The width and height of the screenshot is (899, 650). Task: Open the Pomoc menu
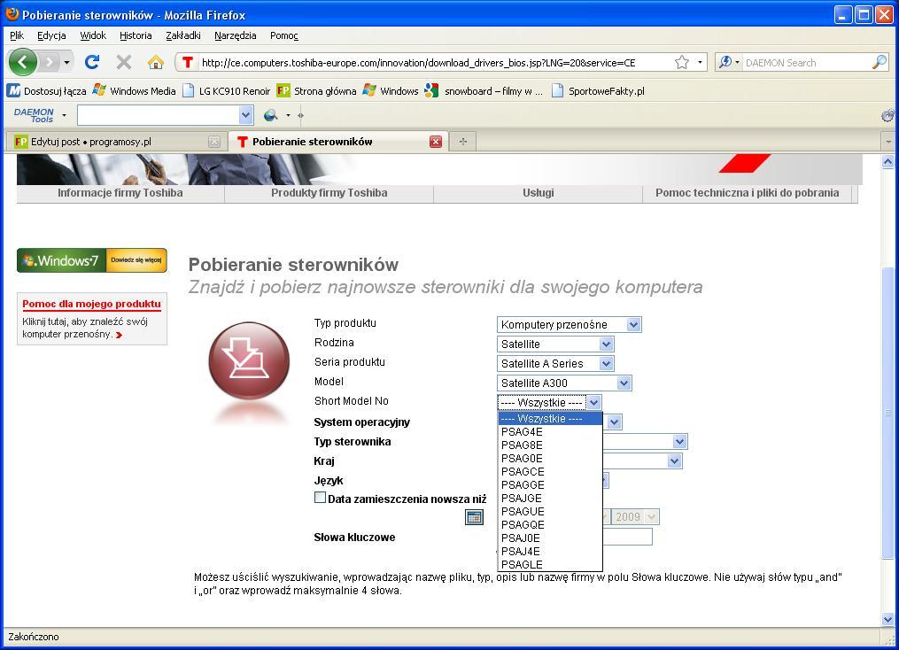[x=283, y=35]
